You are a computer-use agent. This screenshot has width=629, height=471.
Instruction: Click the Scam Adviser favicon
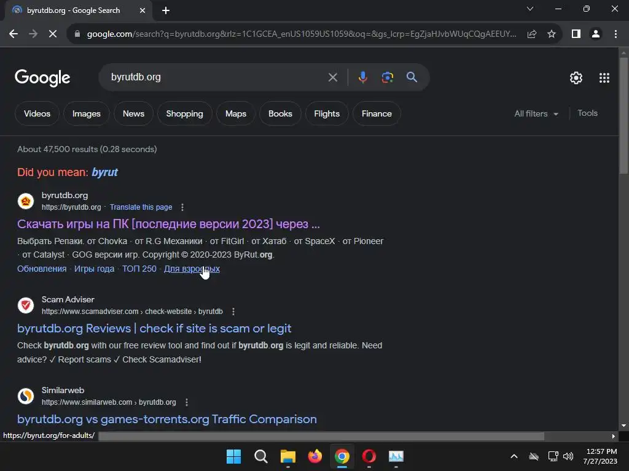coord(26,305)
